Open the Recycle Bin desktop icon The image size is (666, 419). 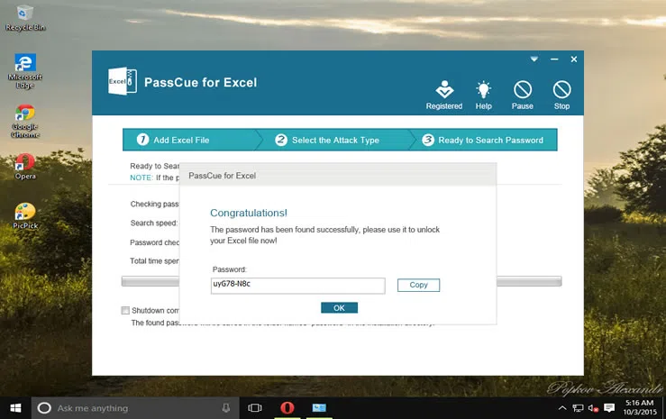pyautogui.click(x=25, y=18)
